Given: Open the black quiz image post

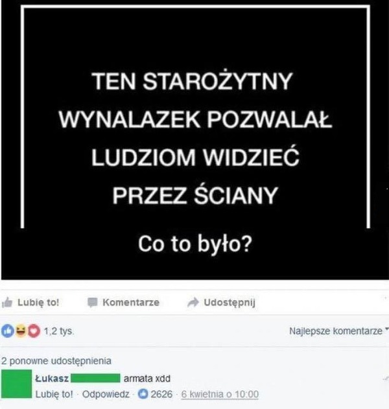Looking at the screenshot, I should pyautogui.click(x=195, y=140).
